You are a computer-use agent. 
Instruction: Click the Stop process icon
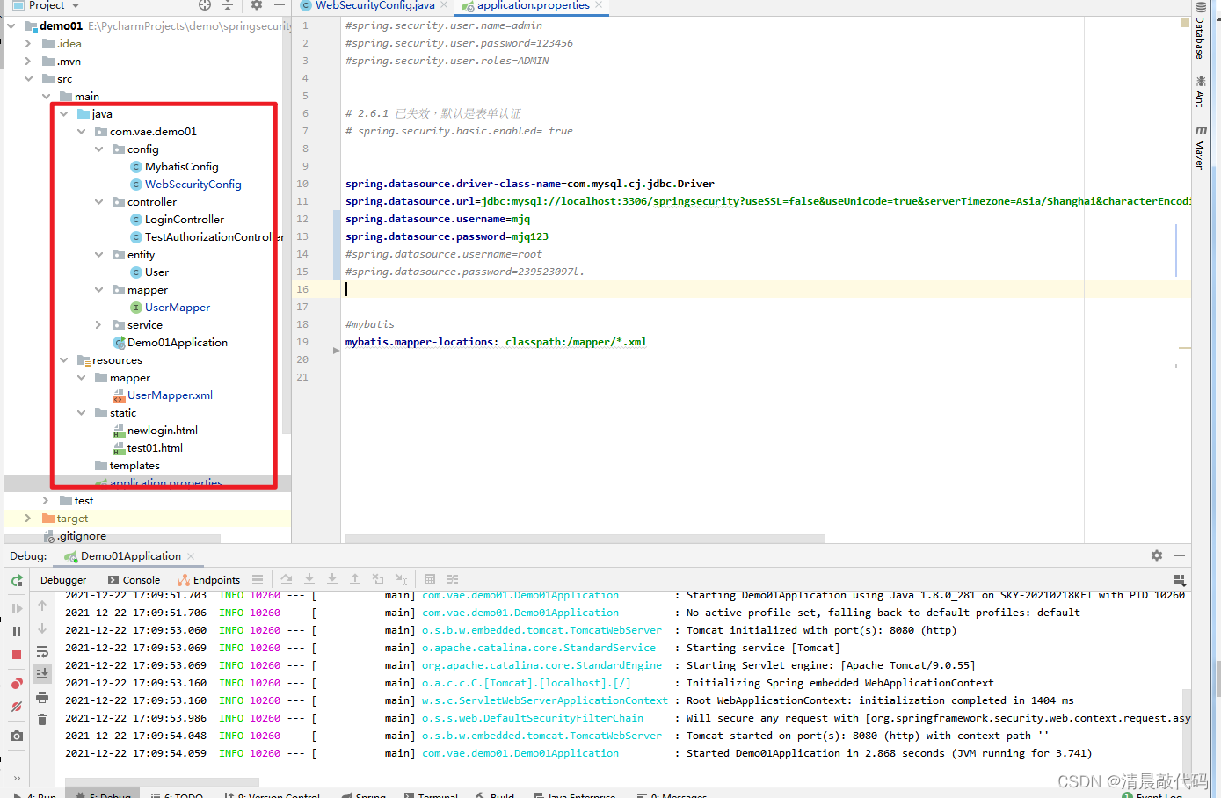coord(16,655)
